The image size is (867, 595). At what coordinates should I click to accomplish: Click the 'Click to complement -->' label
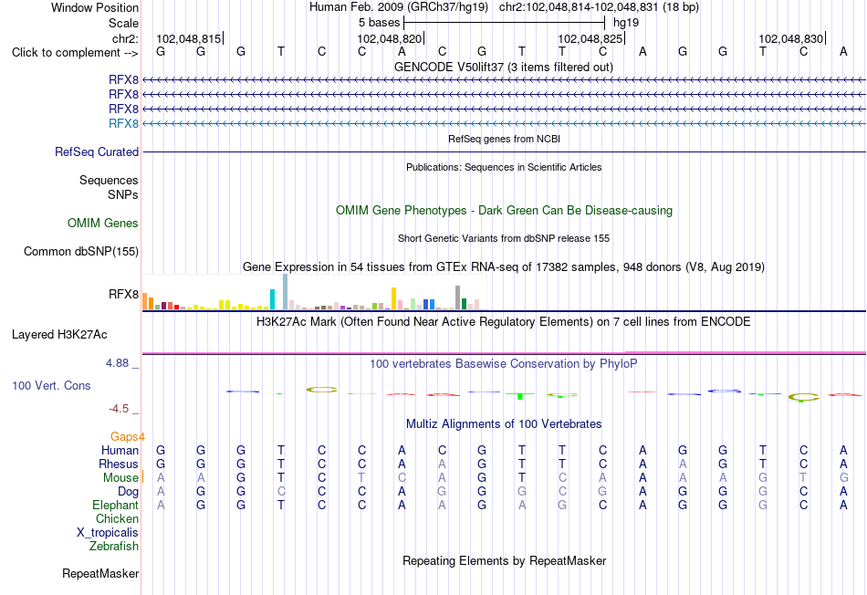[75, 53]
